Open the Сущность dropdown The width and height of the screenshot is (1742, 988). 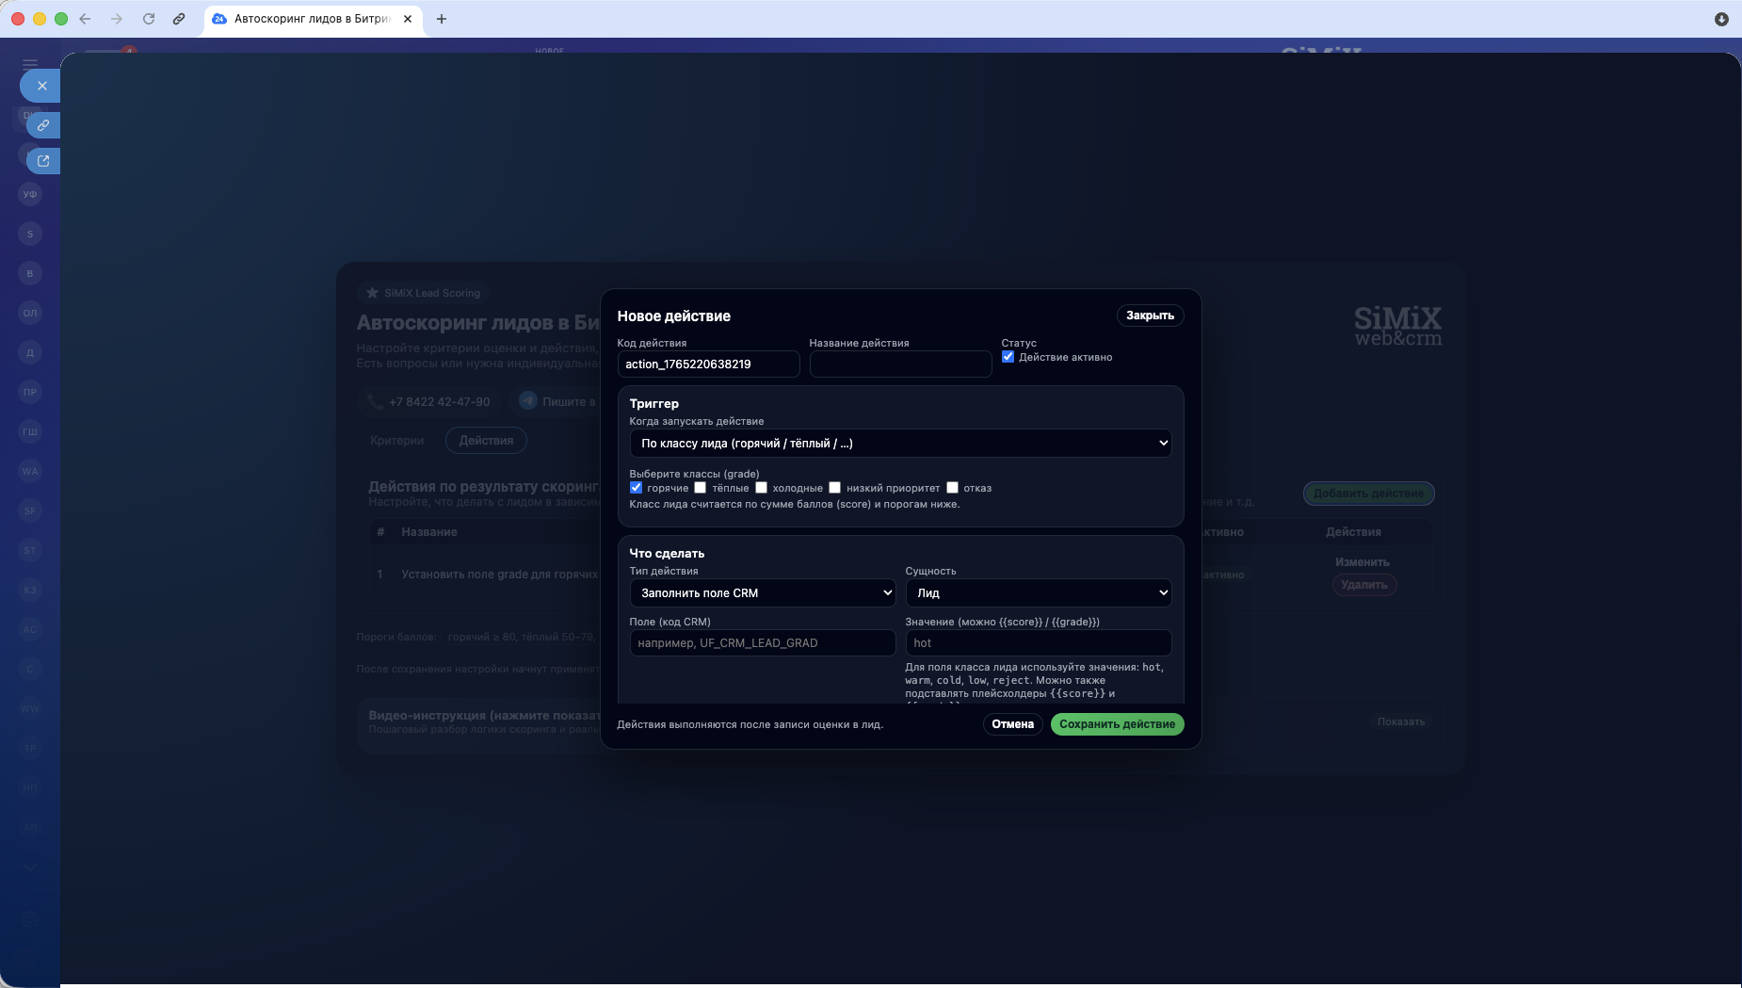[1039, 593]
